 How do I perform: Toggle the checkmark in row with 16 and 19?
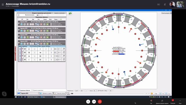pos(59,52)
